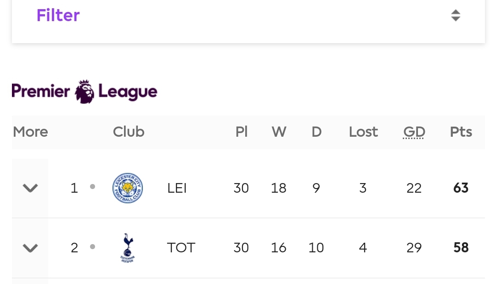
Task: Click the GD column header abbreviation
Action: click(x=414, y=132)
